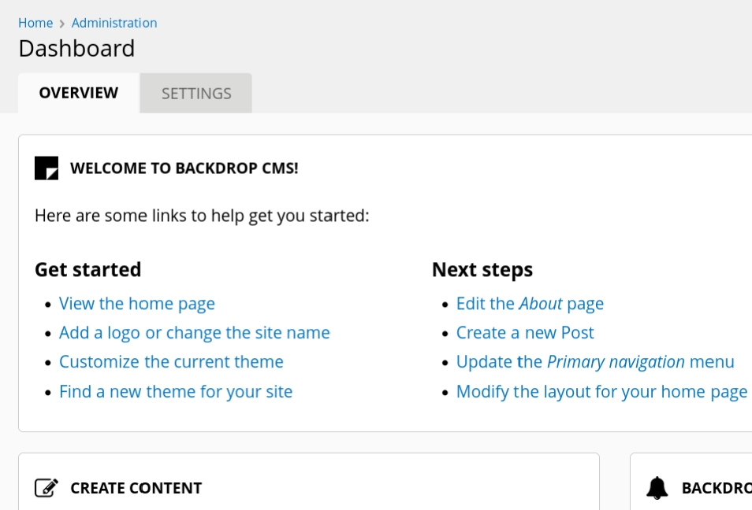This screenshot has height=510, width=752.
Task: Click the bell notification icon
Action: pyautogui.click(x=657, y=488)
